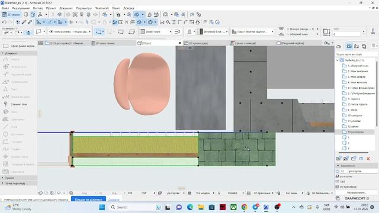Select the 1. обмірний план folder
The height and width of the screenshot is (213, 379).
point(355,66)
